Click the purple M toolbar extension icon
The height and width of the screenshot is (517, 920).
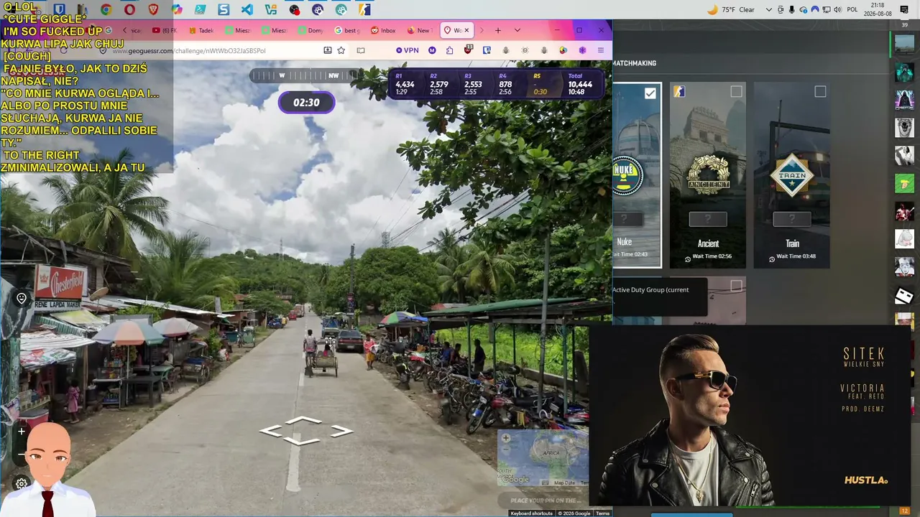[432, 50]
